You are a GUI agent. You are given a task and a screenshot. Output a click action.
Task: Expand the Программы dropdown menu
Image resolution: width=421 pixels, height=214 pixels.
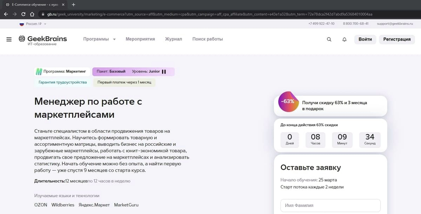[x=99, y=39]
